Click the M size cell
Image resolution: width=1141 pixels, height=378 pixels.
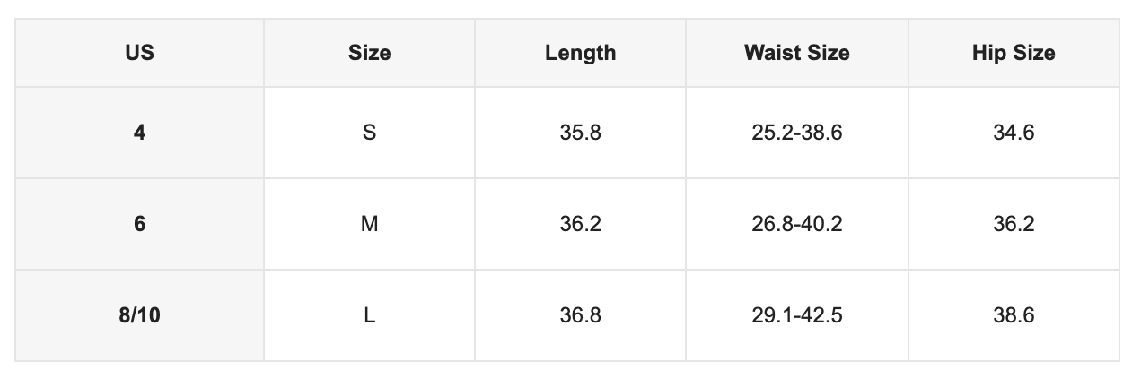(369, 224)
